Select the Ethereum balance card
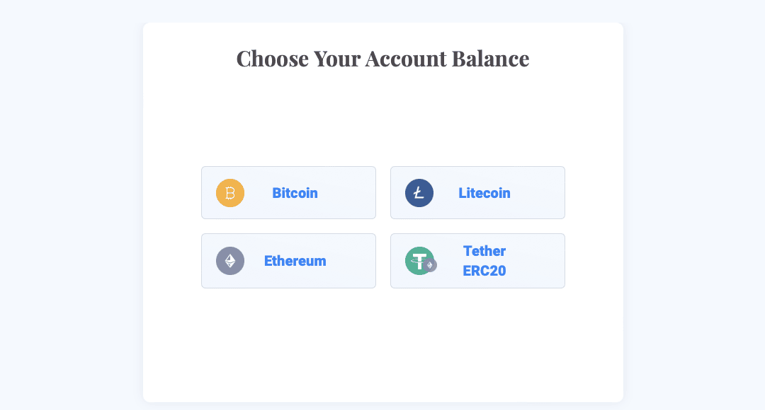 tap(288, 261)
